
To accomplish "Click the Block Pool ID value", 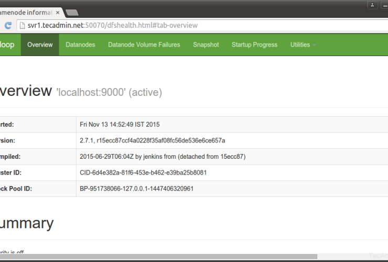I will click(x=136, y=188).
